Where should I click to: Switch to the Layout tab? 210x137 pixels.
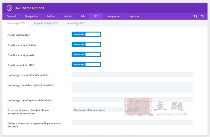(68, 16)
